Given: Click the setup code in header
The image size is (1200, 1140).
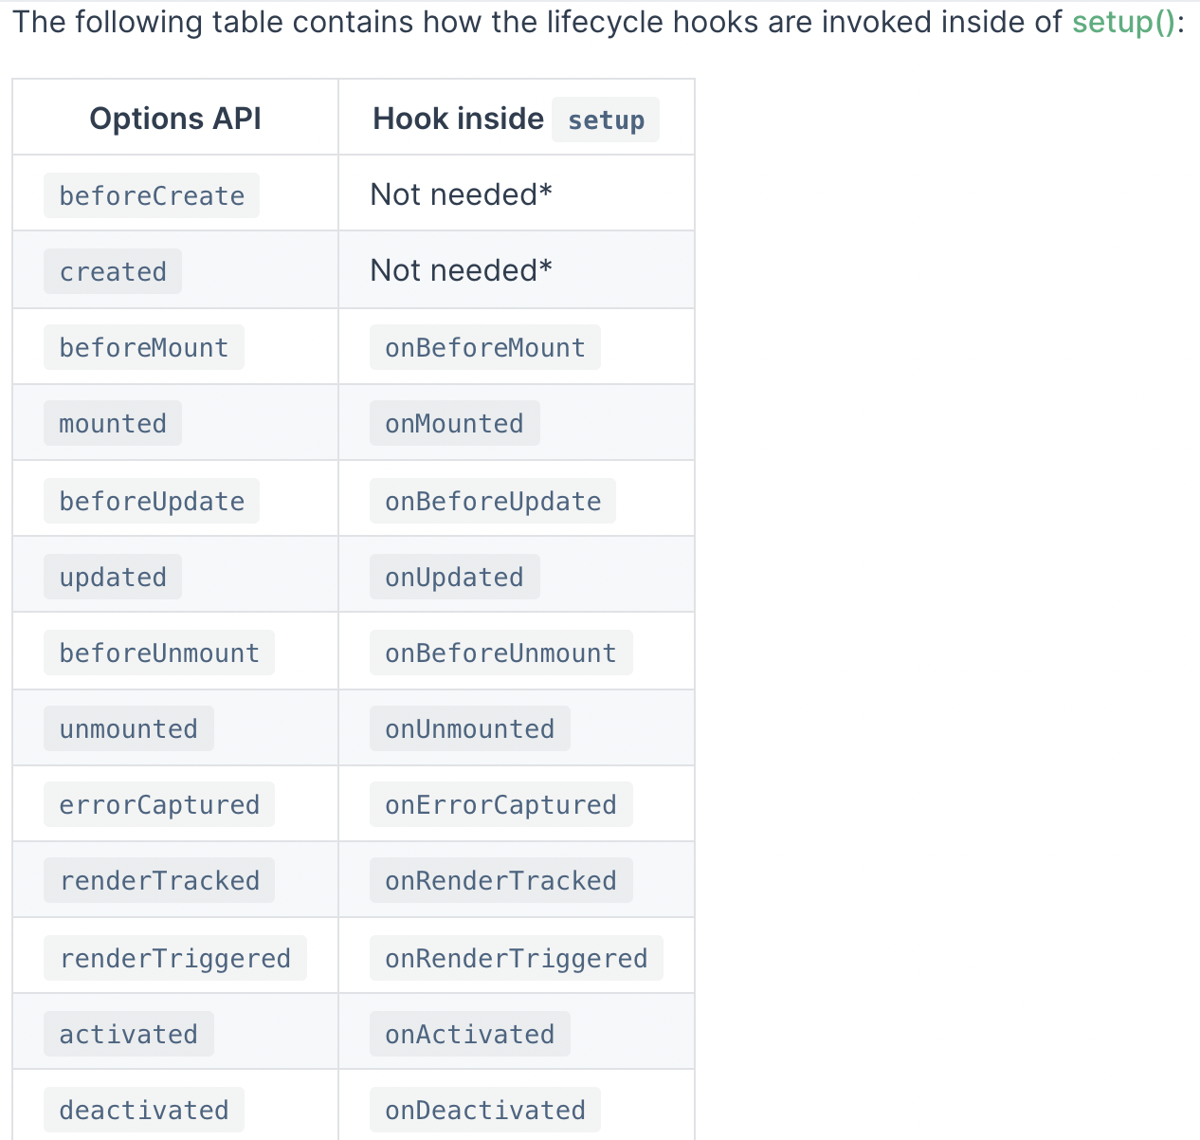Looking at the screenshot, I should pos(606,120).
